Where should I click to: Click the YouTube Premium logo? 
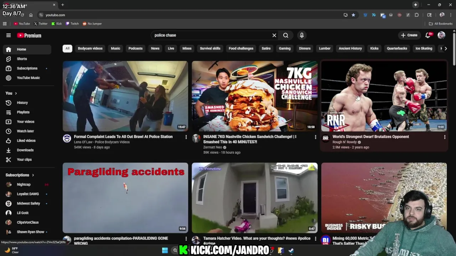[x=29, y=35]
